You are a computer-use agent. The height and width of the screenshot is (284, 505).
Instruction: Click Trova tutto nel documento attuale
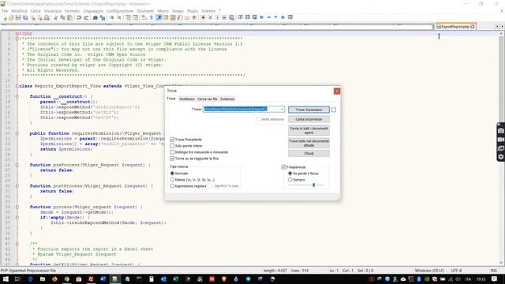click(x=309, y=143)
